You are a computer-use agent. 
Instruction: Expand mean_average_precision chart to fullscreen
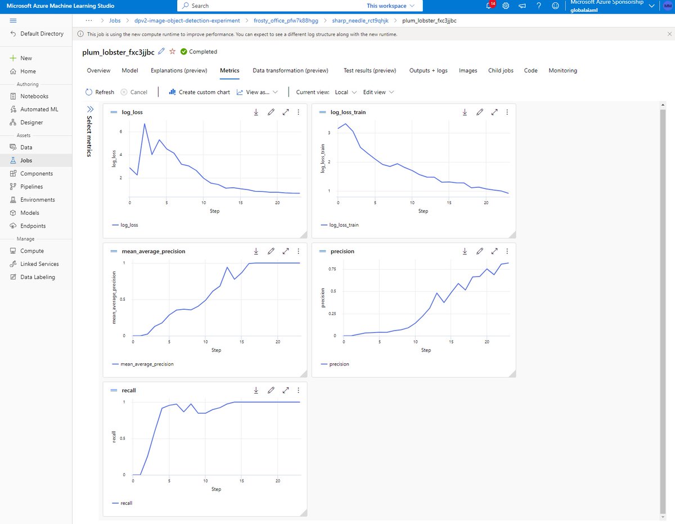tap(286, 251)
